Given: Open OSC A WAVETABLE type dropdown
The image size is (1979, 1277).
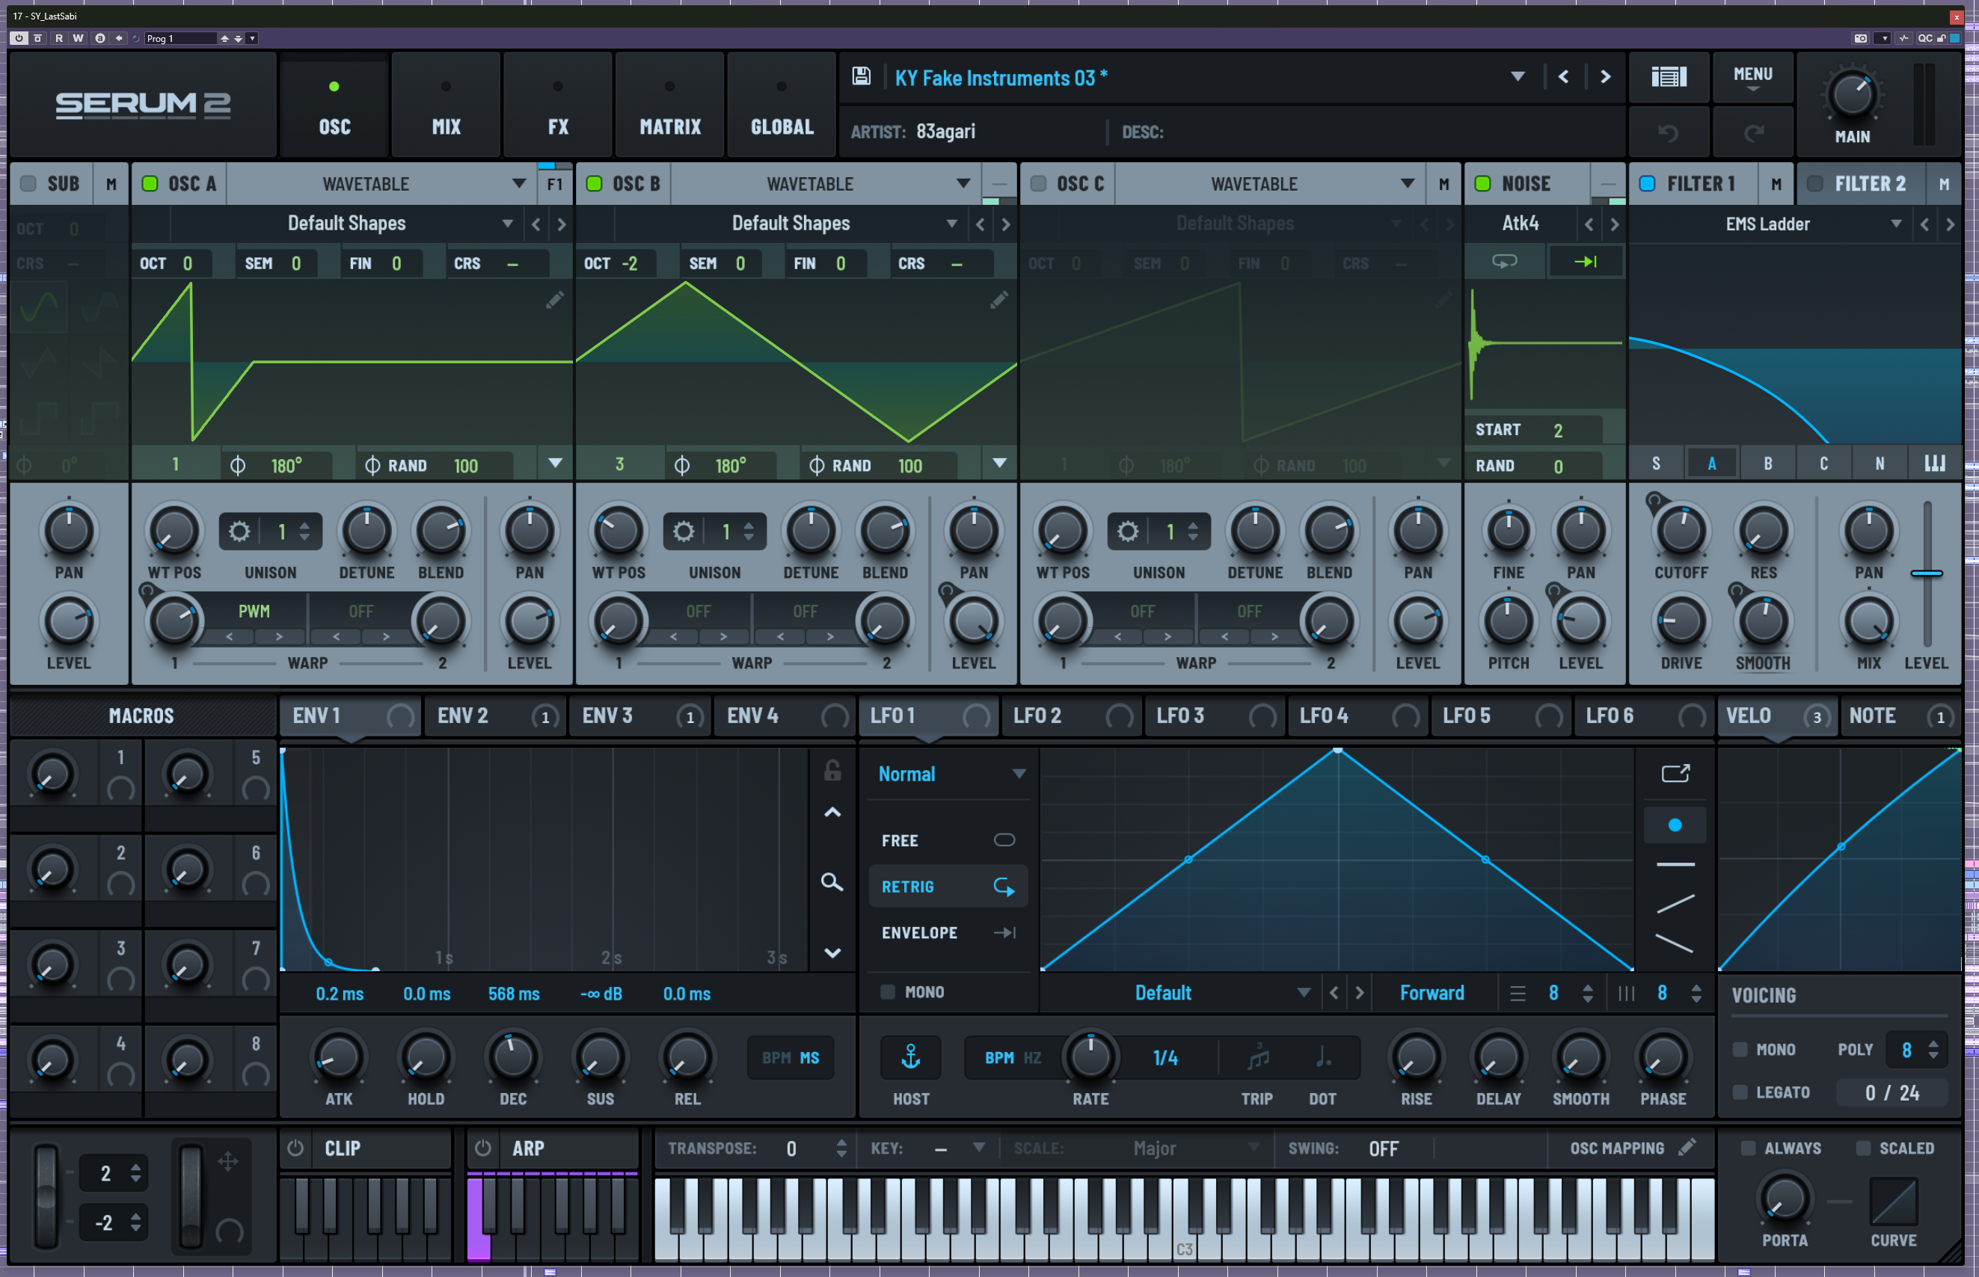Looking at the screenshot, I should 518,184.
